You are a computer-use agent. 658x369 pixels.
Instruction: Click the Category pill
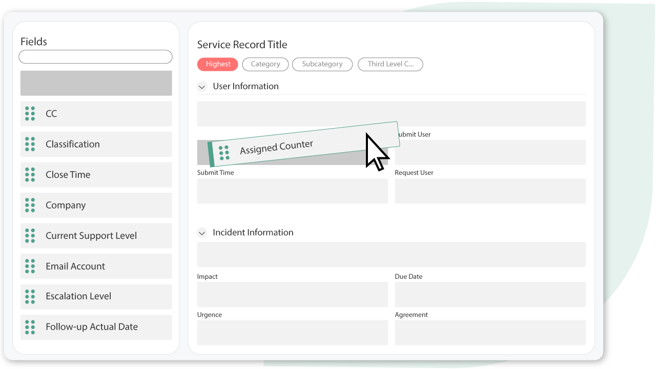(x=265, y=64)
